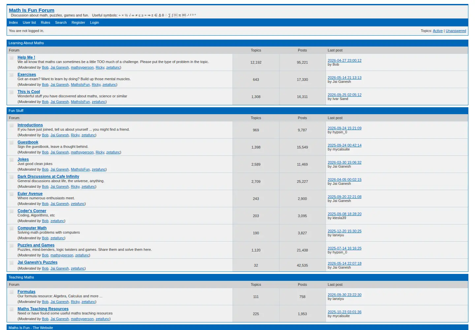The image size is (475, 330).
Task: View the forum Rules
Action: coord(46,22)
